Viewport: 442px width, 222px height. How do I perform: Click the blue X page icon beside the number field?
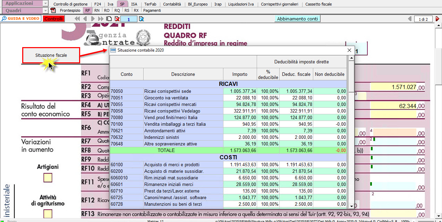[x=142, y=19]
